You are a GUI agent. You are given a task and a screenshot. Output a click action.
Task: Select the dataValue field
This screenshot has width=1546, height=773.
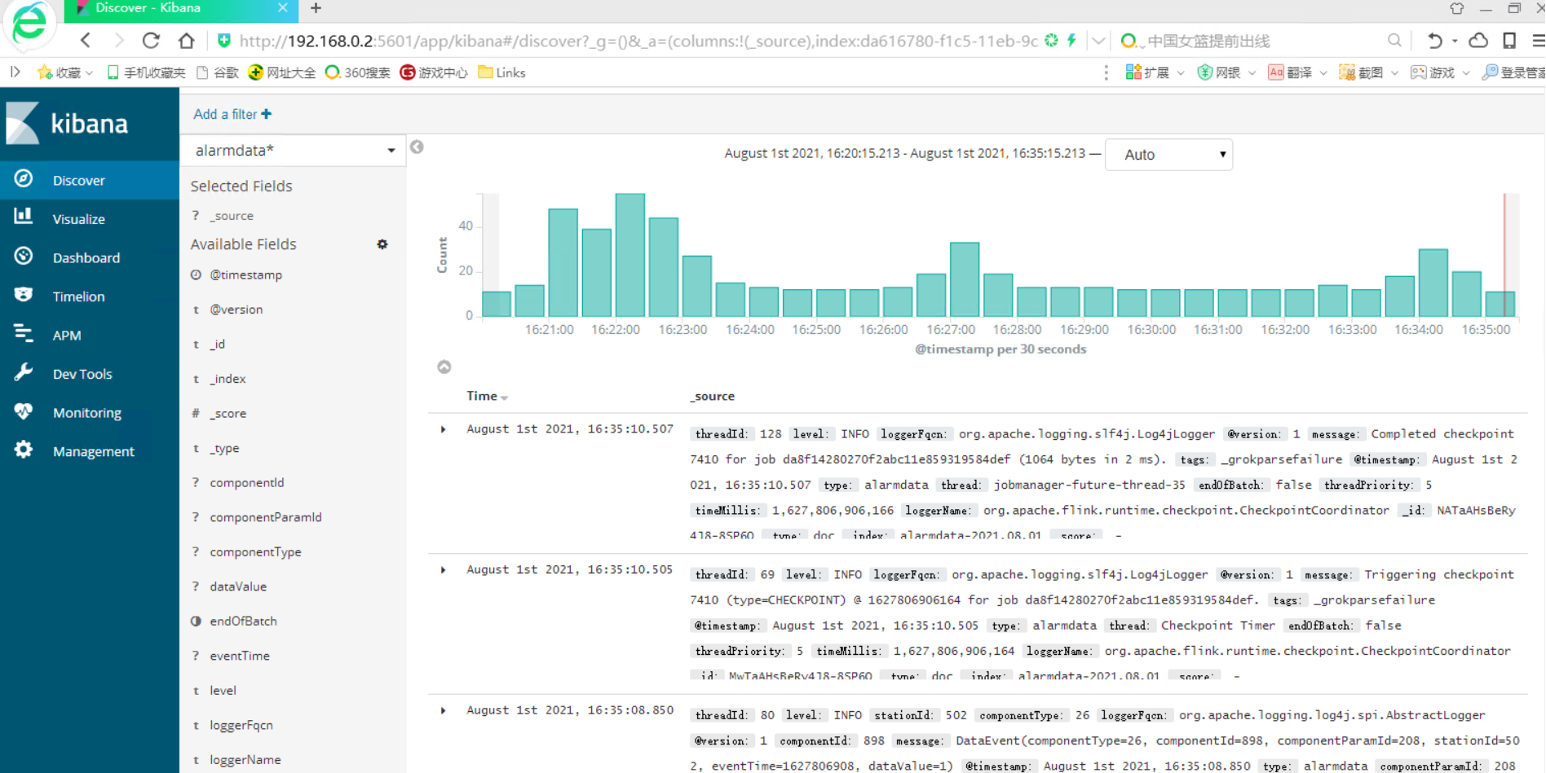(238, 586)
